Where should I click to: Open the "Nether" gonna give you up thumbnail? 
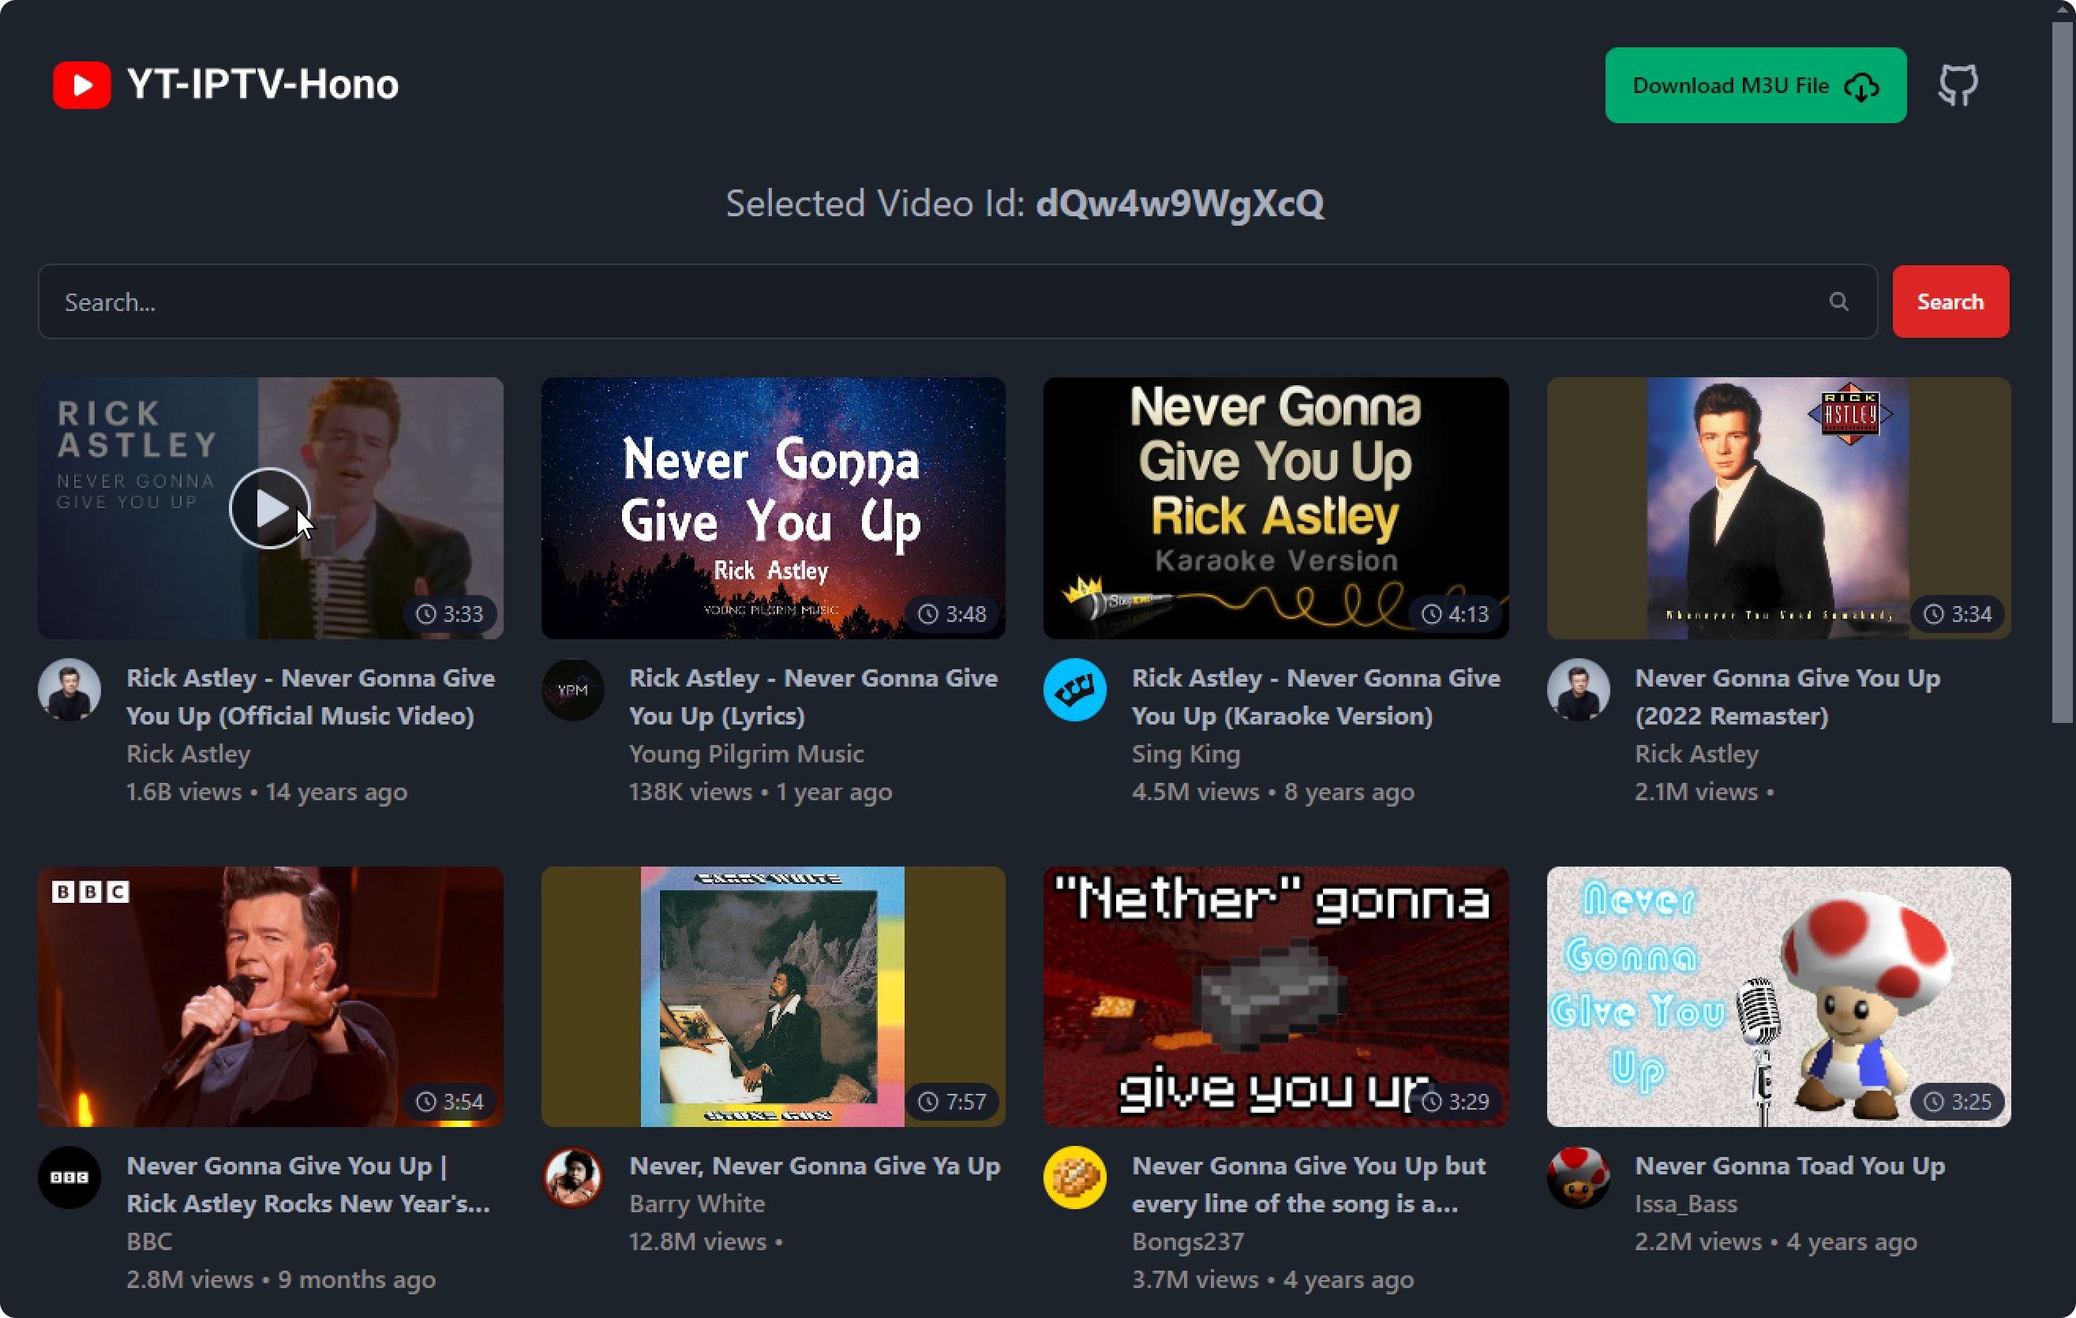point(1275,996)
